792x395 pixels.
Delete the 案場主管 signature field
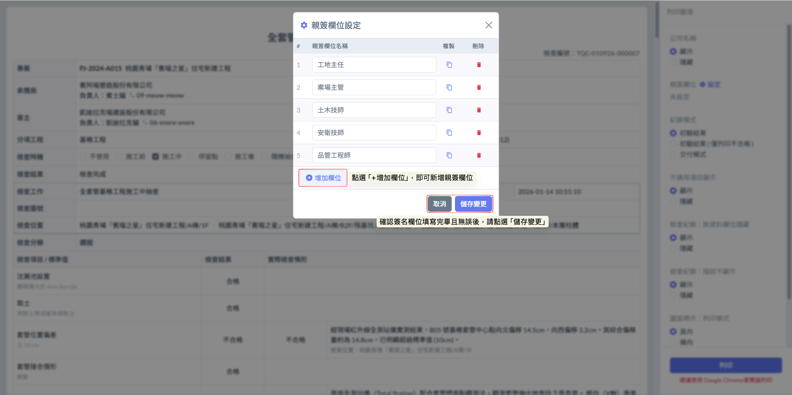pyautogui.click(x=479, y=87)
